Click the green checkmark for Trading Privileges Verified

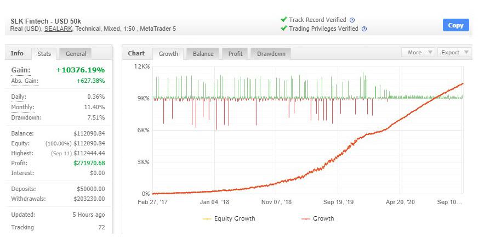(283, 29)
